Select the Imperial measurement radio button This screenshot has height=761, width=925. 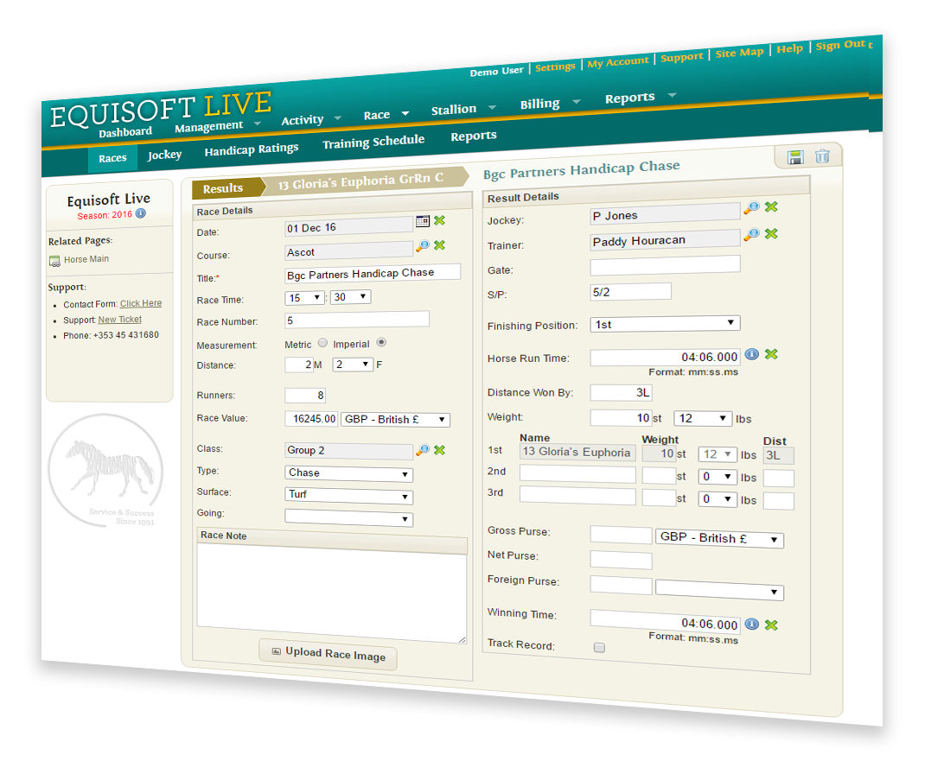(x=380, y=343)
